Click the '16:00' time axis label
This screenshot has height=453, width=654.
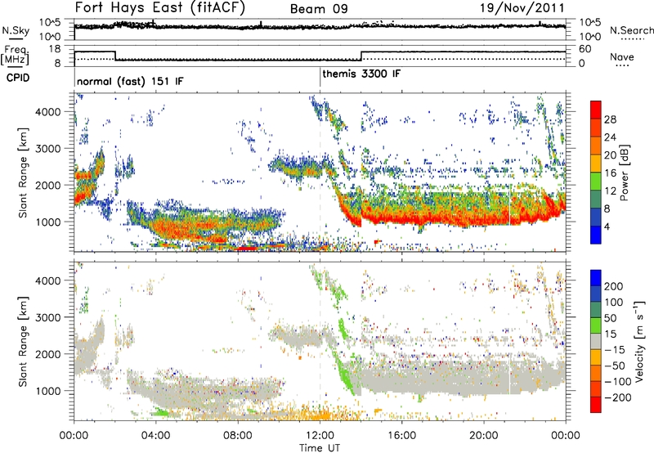(401, 436)
